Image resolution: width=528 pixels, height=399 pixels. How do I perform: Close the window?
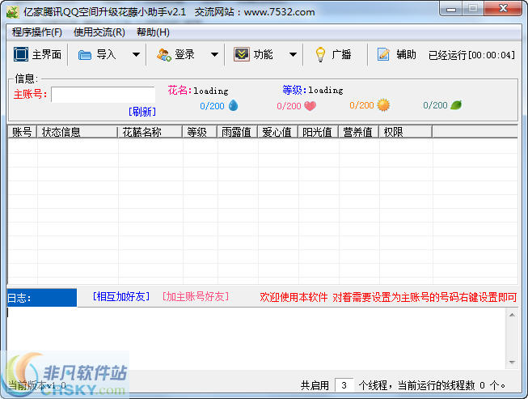pyautogui.click(x=503, y=8)
